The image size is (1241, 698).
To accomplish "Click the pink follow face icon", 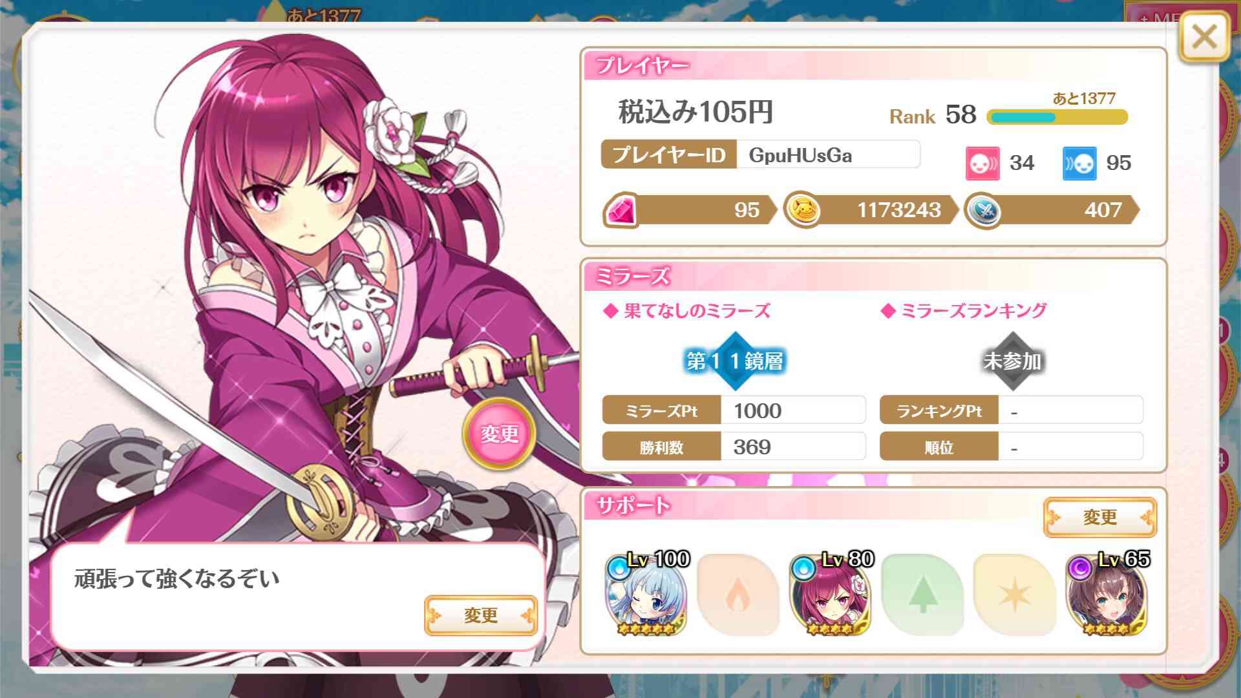I will (982, 163).
